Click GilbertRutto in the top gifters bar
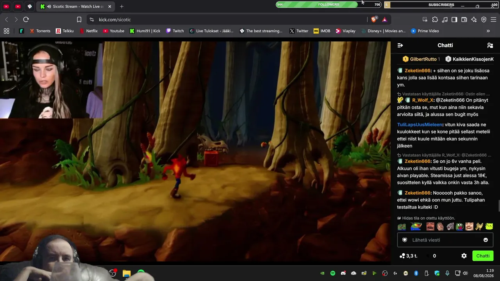 (423, 59)
